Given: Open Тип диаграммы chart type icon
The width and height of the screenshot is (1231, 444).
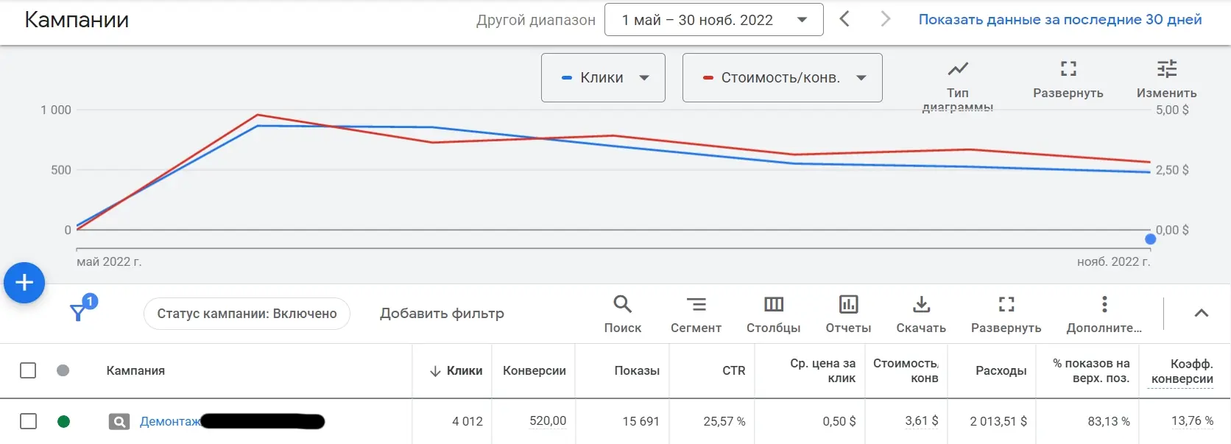Looking at the screenshot, I should tap(957, 70).
